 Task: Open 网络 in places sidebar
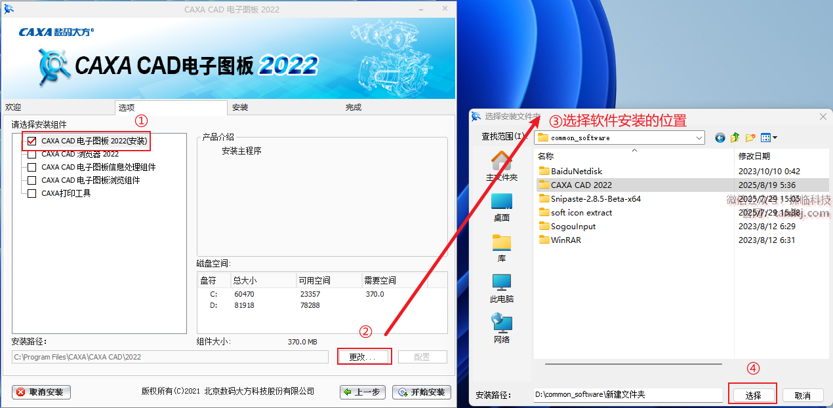[x=502, y=329]
